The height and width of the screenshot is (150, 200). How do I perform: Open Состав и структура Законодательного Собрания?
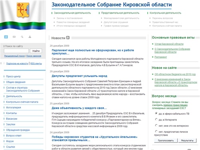(x=23, y=89)
